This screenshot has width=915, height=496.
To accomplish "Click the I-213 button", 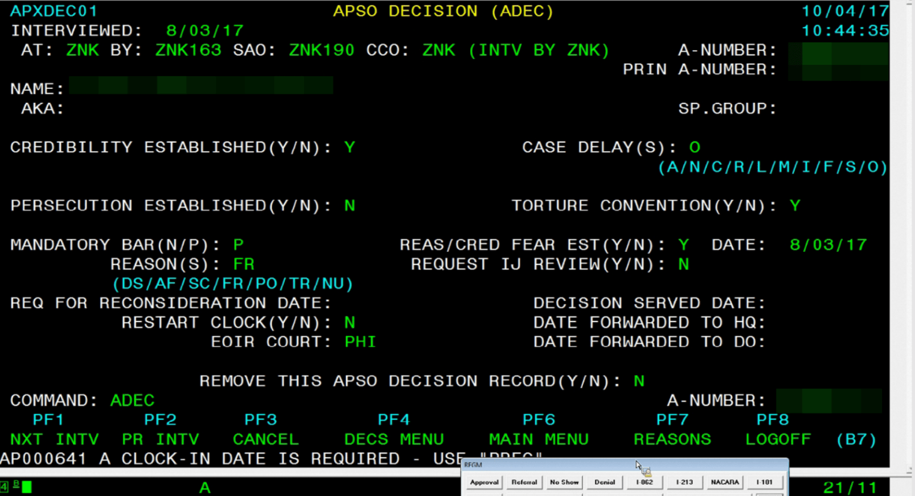I will pyautogui.click(x=684, y=482).
